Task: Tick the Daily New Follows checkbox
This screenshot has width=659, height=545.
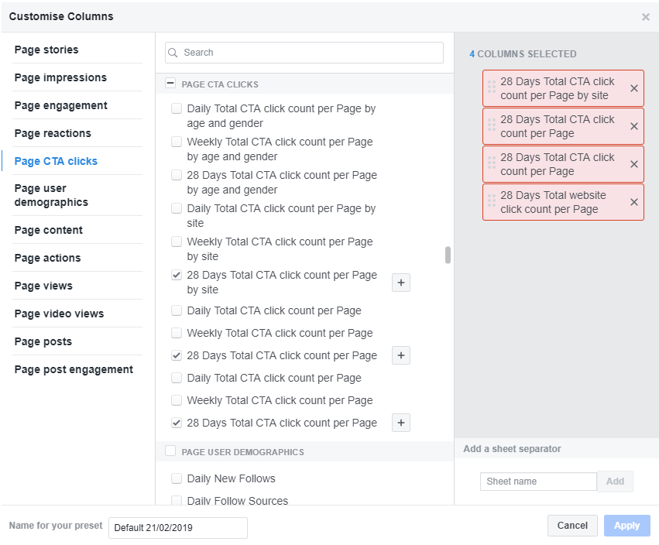Action: pos(177,478)
